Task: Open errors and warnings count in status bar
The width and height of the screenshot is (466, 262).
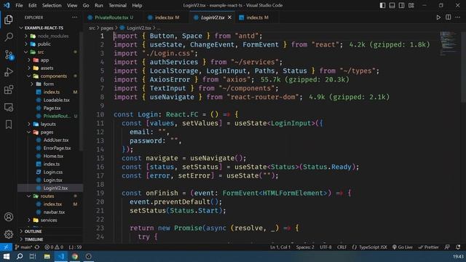Action: tap(54, 247)
